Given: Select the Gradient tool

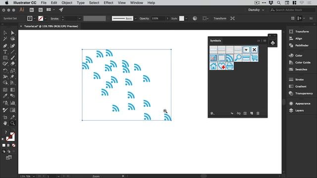Looking at the screenshot, I should [12, 89].
